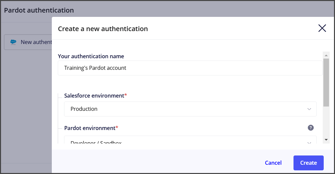335x174 pixels.
Task: Click the dialog's vertical scrollbar thumb
Action: [326, 82]
